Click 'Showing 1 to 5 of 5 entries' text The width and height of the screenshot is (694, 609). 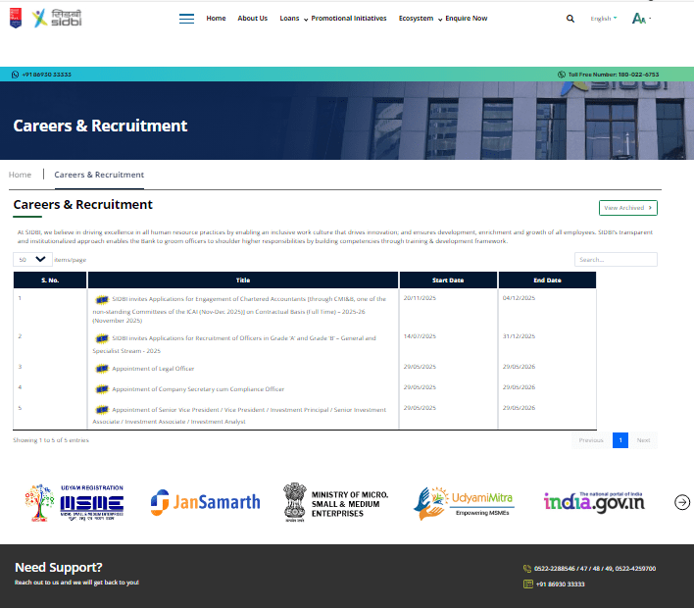click(x=51, y=440)
